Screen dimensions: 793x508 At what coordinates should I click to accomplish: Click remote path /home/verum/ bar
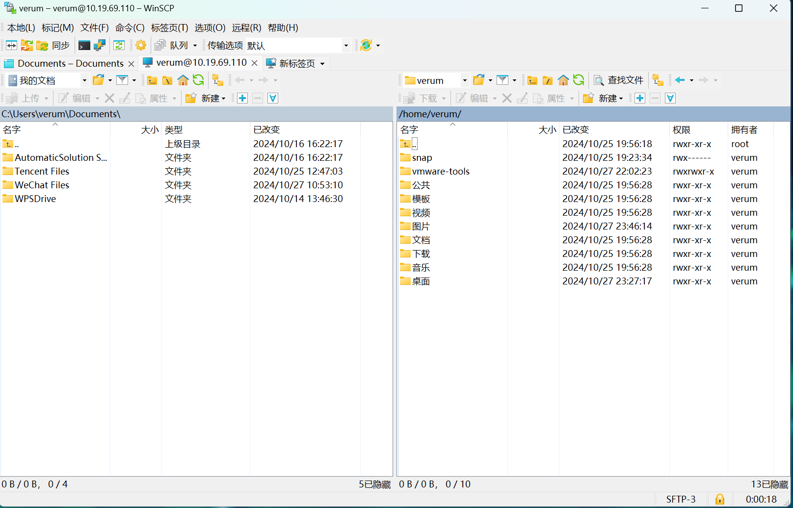tap(594, 114)
